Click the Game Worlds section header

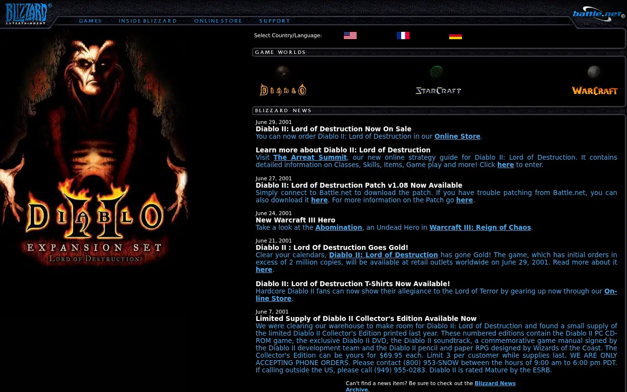280,52
